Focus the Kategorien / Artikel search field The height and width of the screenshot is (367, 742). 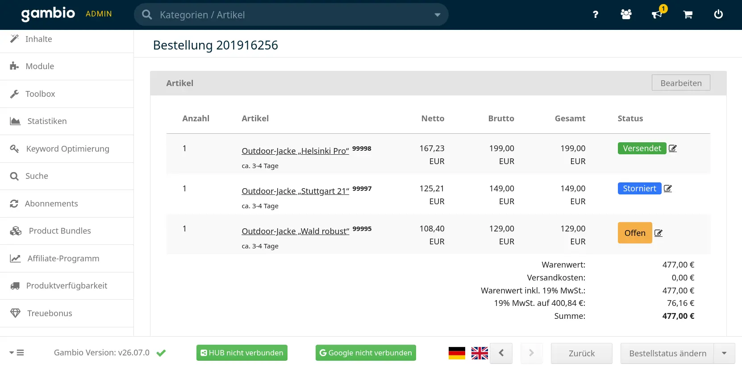click(x=291, y=15)
